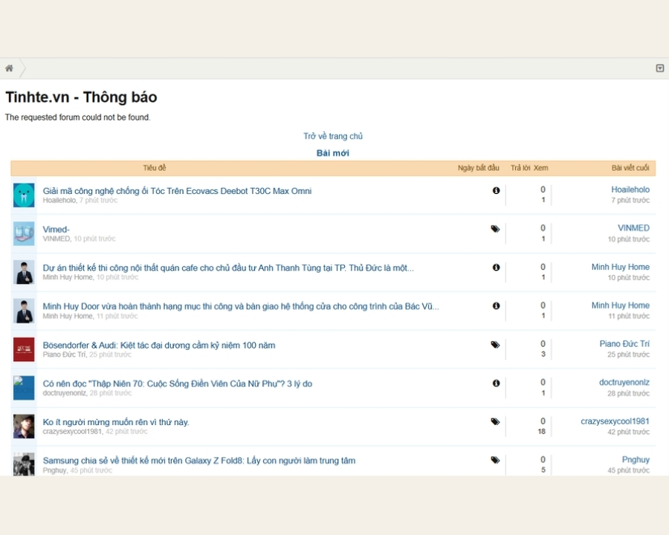Open the Bài mới link

click(x=333, y=153)
